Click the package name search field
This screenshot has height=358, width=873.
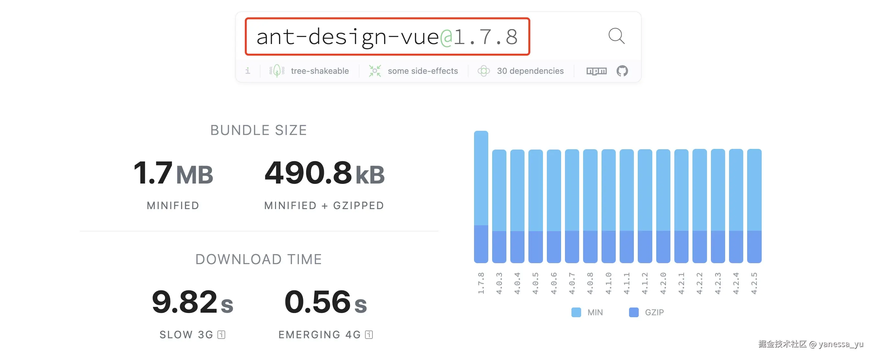pos(387,37)
